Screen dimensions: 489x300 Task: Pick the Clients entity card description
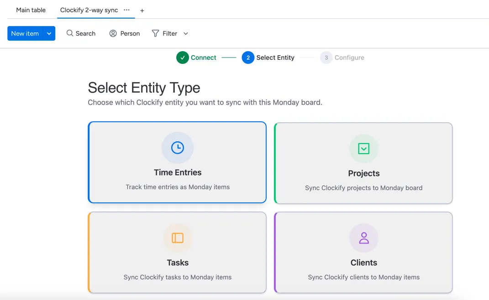point(363,277)
